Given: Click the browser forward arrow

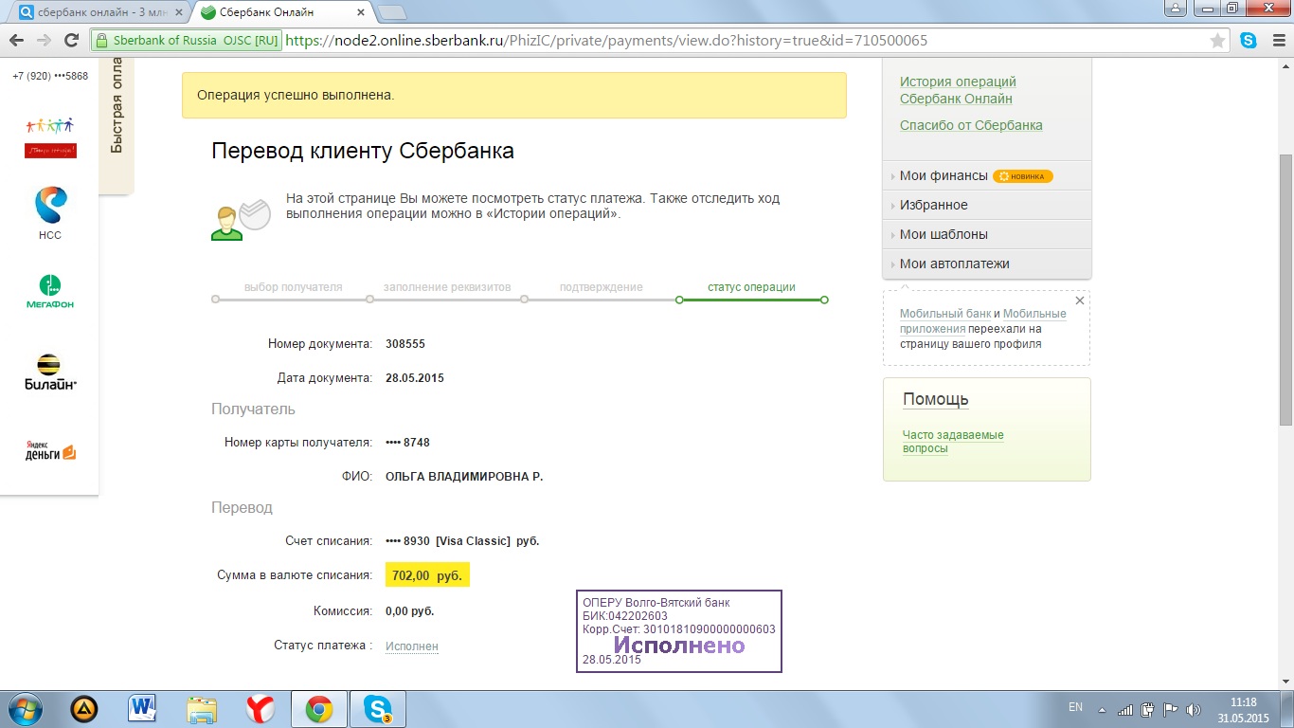Looking at the screenshot, I should pyautogui.click(x=44, y=41).
